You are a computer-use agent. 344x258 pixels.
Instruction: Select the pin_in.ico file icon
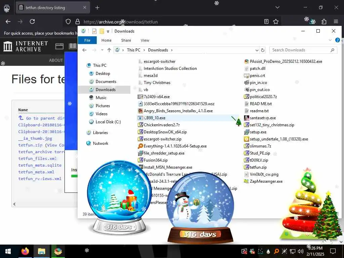(246, 83)
